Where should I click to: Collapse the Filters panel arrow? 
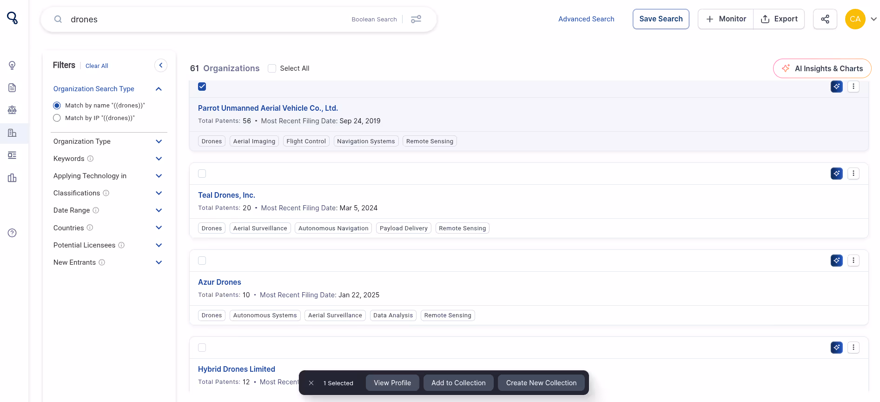click(x=161, y=66)
